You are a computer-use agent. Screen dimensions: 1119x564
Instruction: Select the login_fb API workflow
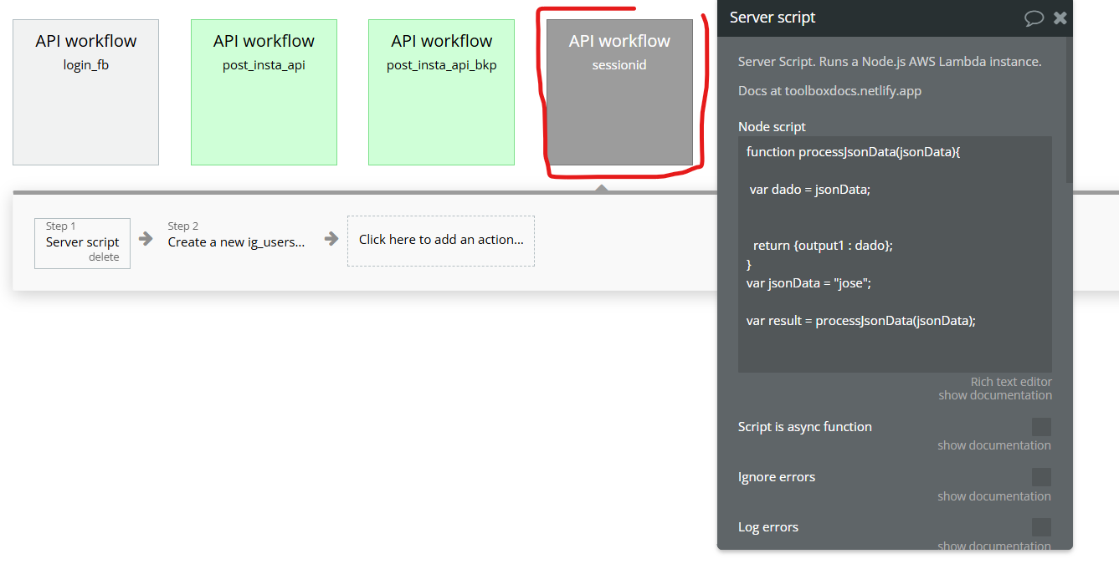pyautogui.click(x=86, y=92)
